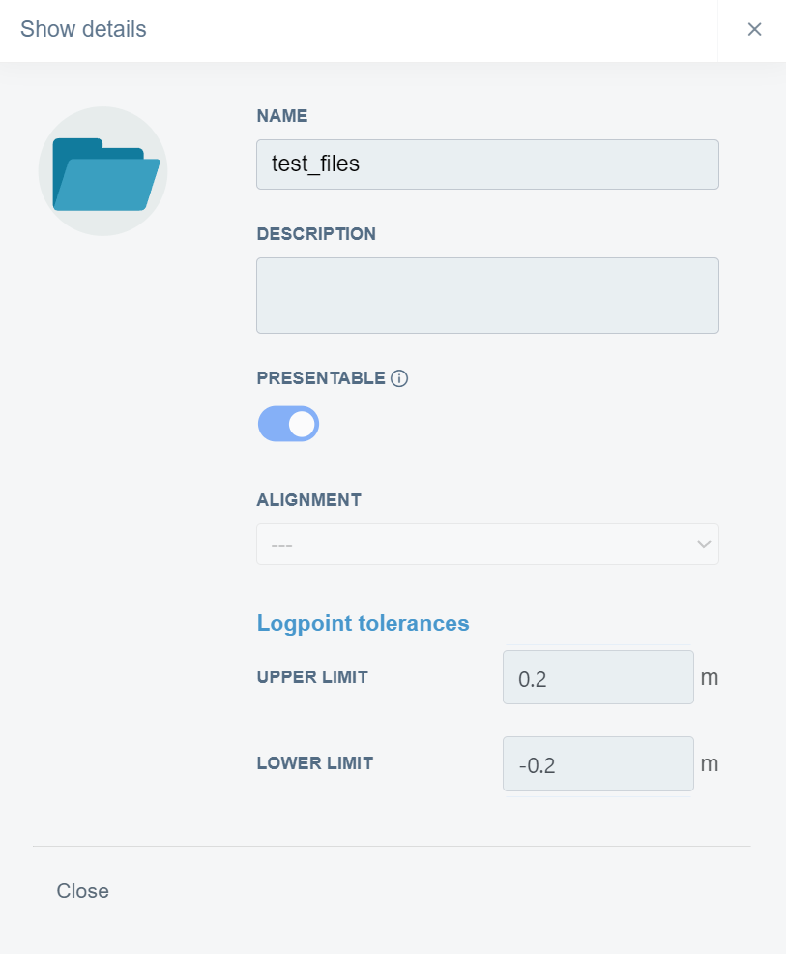Click the meter unit beside Upper Limit
This screenshot has width=786, height=954.
pos(710,677)
